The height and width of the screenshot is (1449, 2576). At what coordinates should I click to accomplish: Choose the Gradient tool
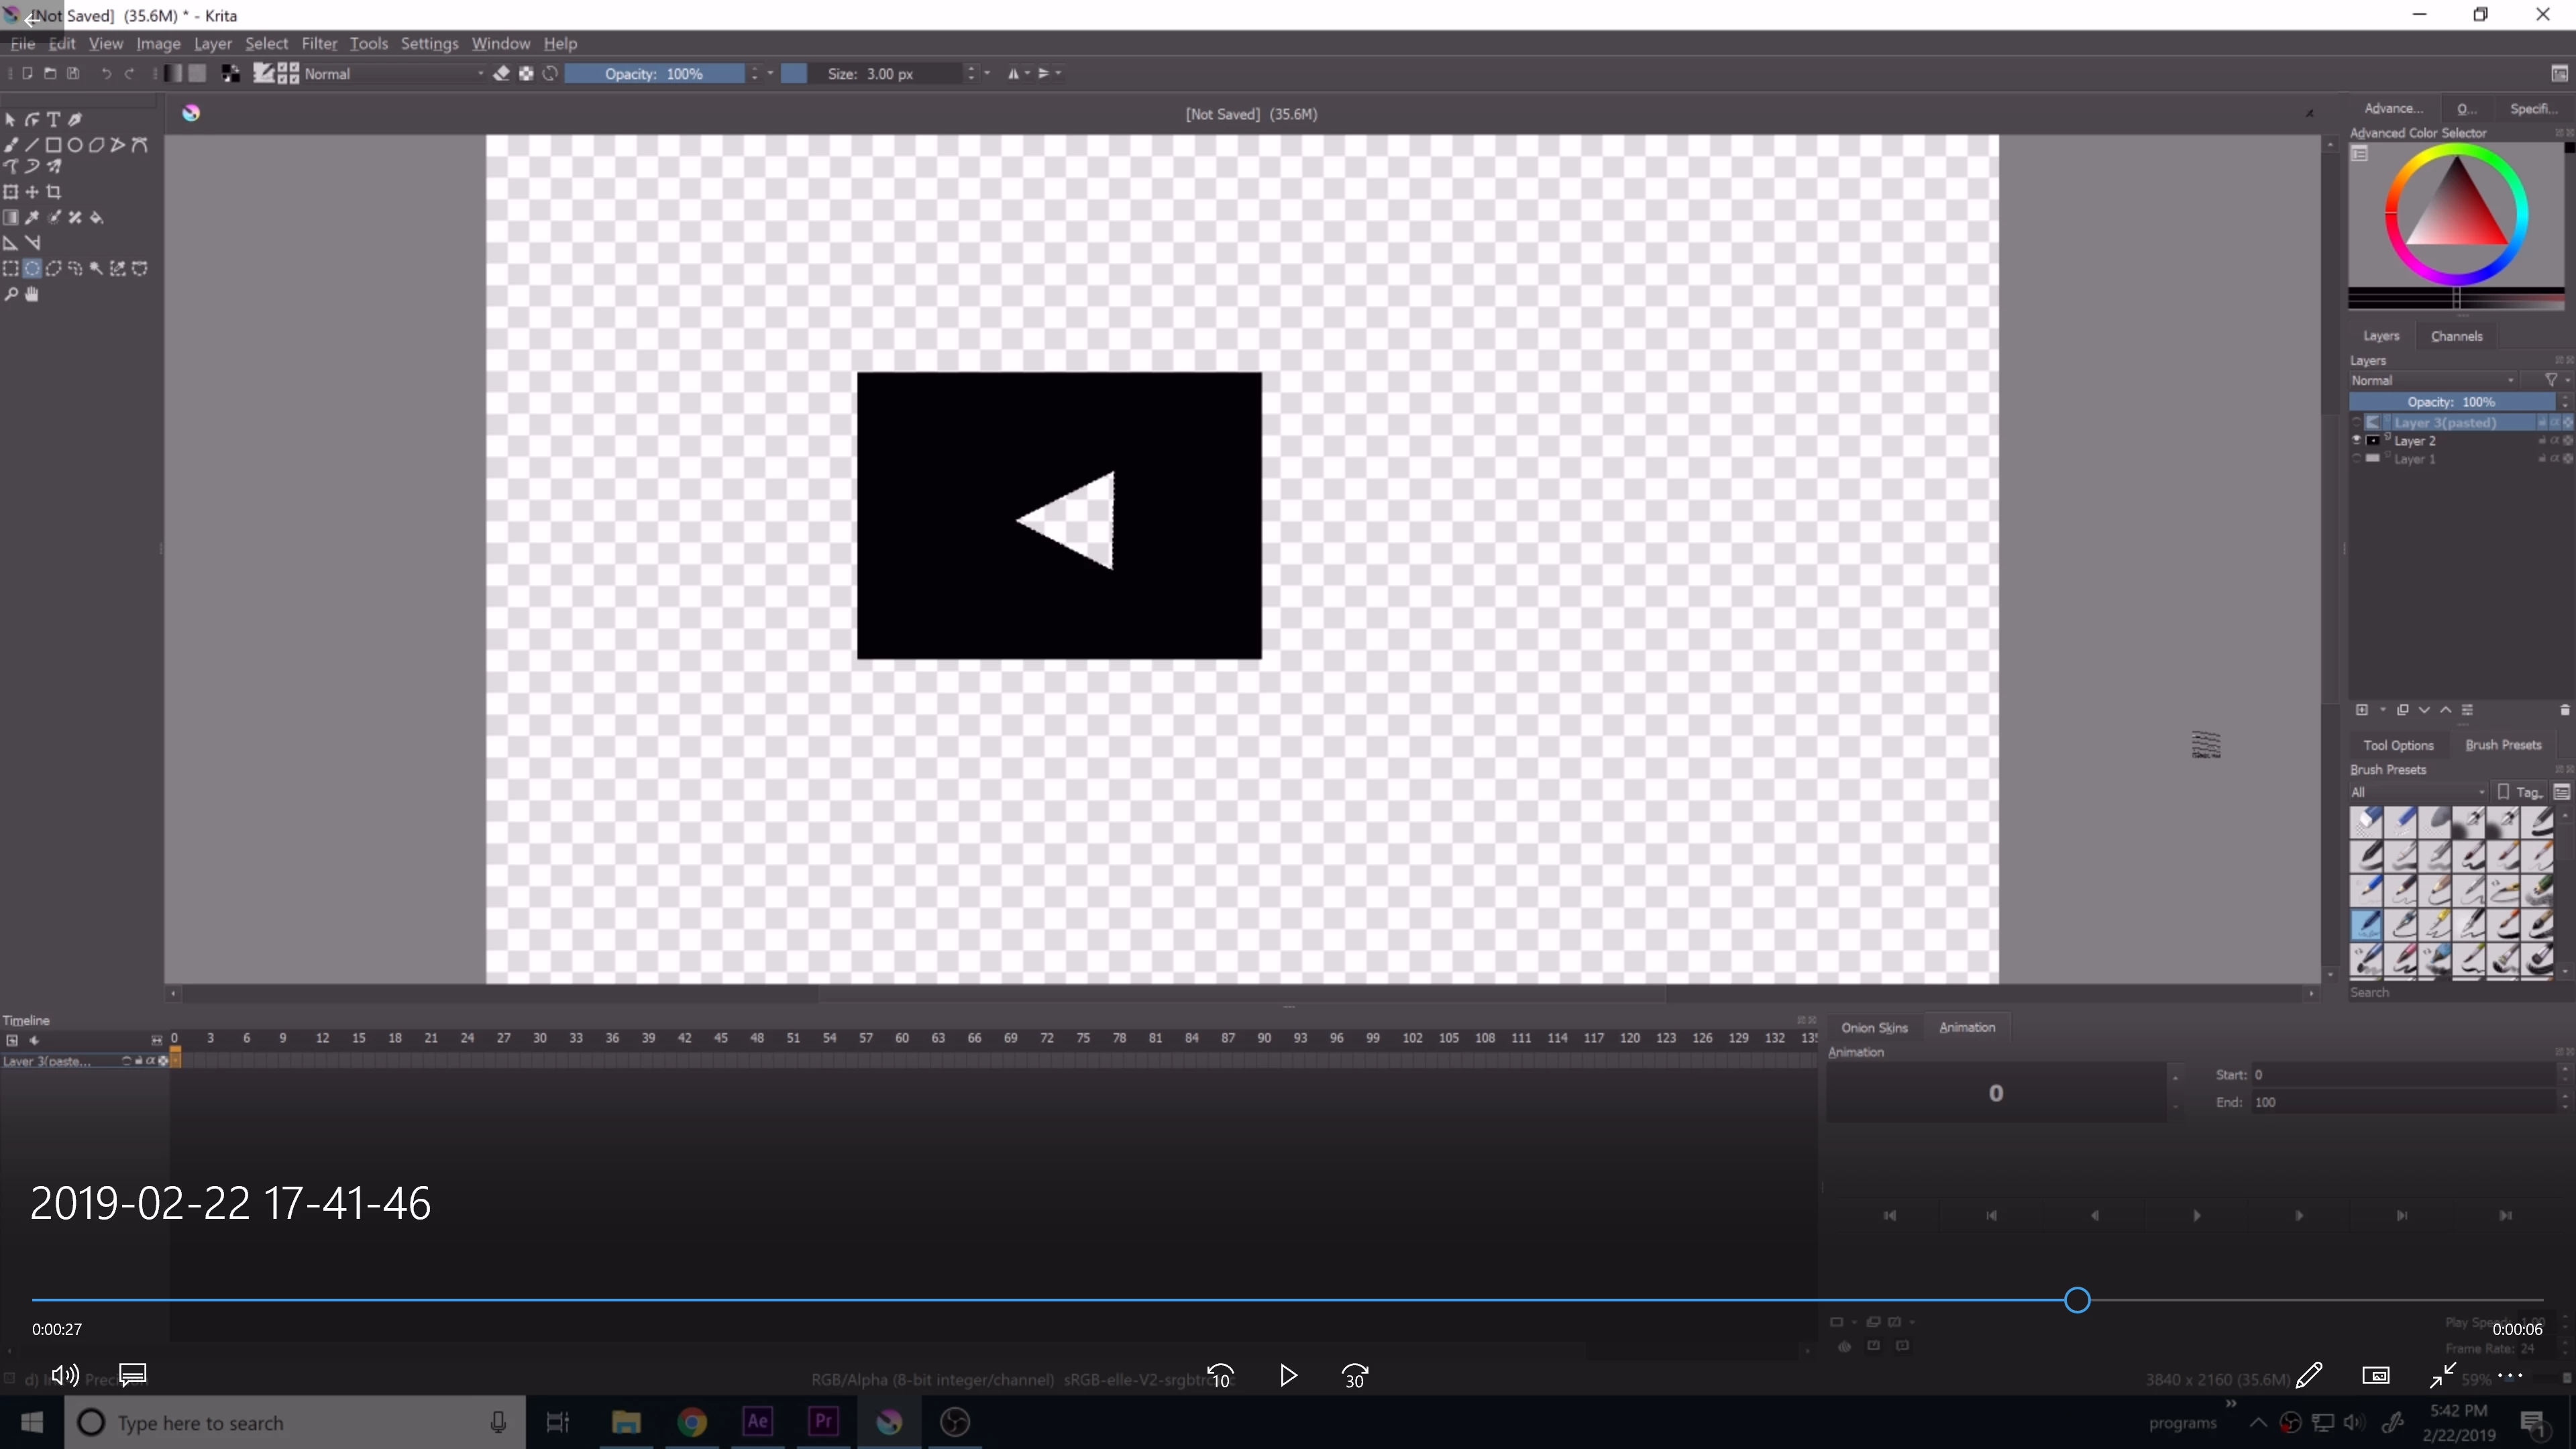pos(11,217)
